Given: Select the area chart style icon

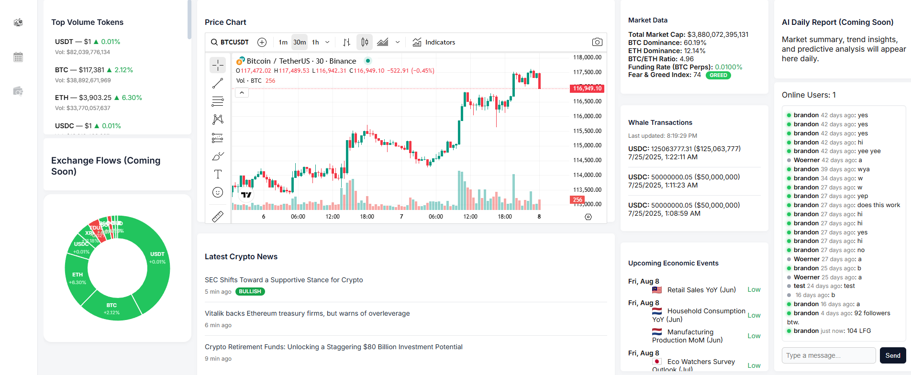Looking at the screenshot, I should (382, 42).
